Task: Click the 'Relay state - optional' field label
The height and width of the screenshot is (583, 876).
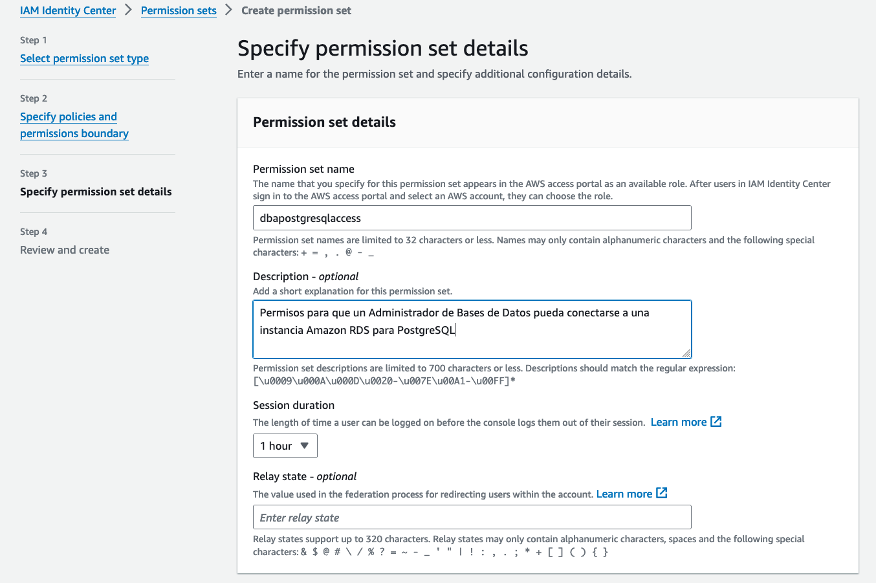Action: pyautogui.click(x=305, y=476)
